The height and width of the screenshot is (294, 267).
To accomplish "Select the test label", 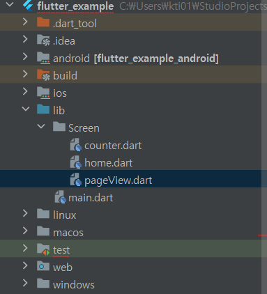I will pos(61,250).
